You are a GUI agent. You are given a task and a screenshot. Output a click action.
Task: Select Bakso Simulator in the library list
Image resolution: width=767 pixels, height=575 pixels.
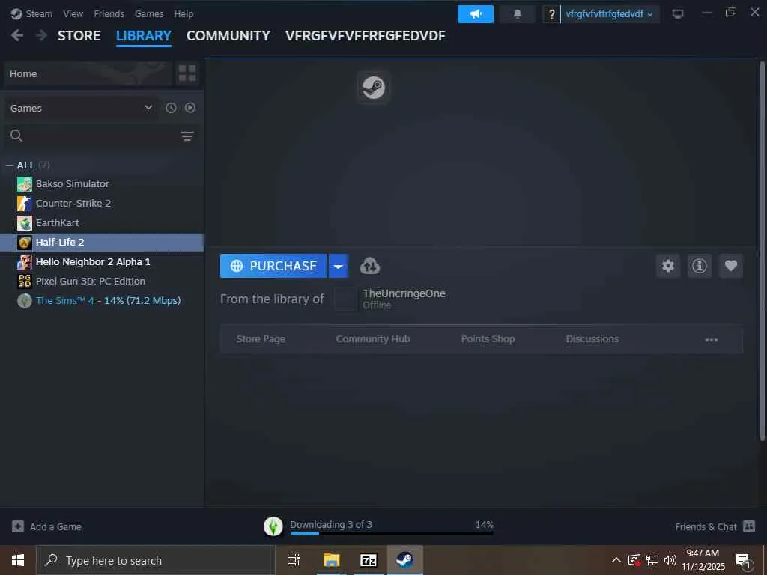coord(102,184)
